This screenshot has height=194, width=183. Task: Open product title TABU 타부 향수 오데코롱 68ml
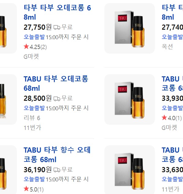click(57, 155)
